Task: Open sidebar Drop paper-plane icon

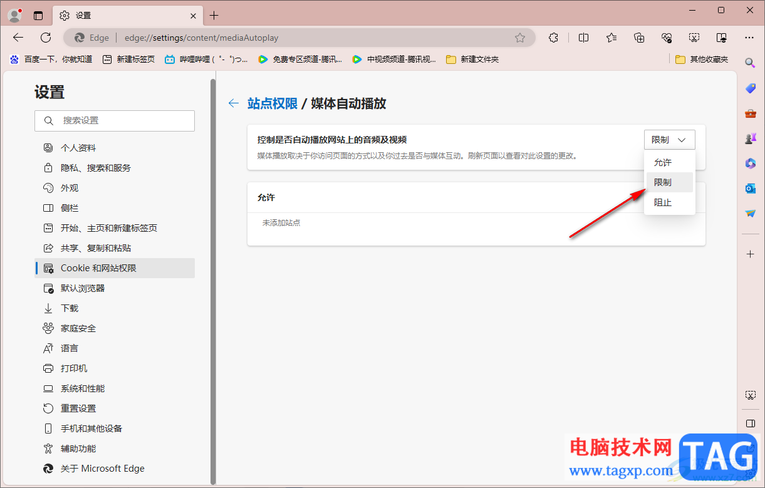Action: 750,214
